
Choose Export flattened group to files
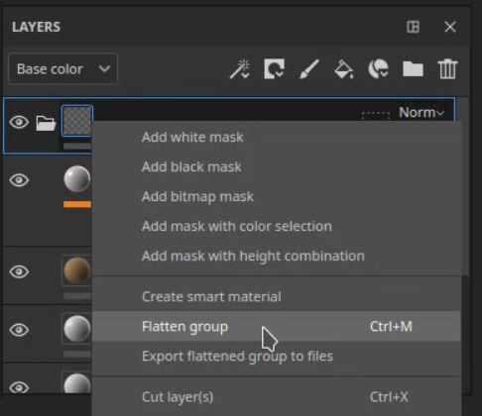click(x=276, y=356)
